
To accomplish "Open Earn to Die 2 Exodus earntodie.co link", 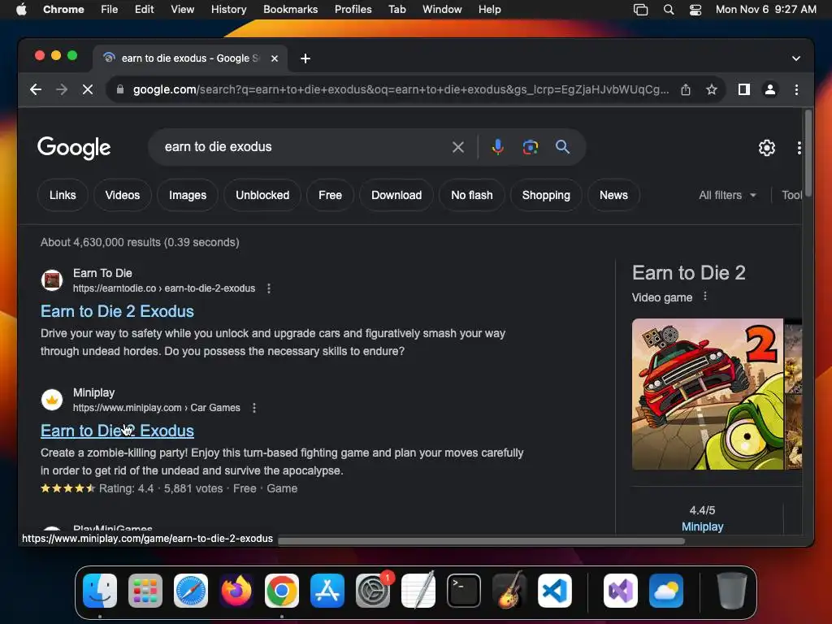I will (117, 311).
